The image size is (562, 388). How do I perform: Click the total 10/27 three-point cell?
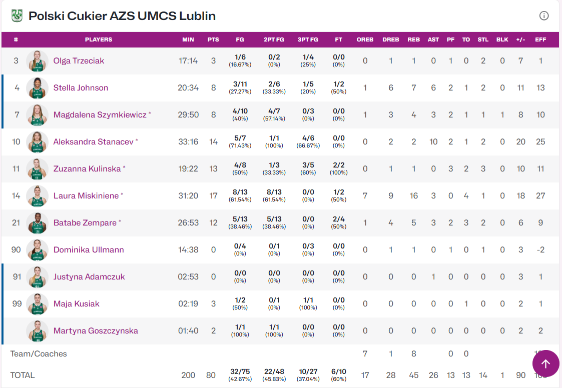(x=308, y=374)
